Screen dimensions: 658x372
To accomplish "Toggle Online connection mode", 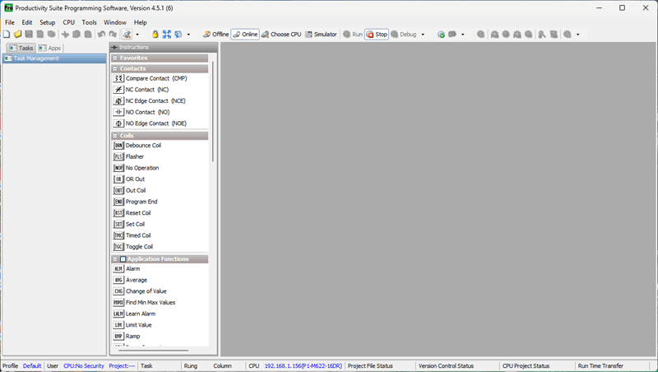I will tap(244, 35).
